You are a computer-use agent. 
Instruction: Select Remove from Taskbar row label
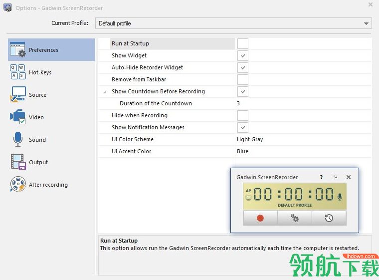pos(139,79)
